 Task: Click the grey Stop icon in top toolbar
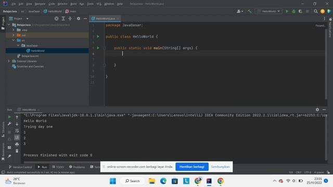coord(308,11)
